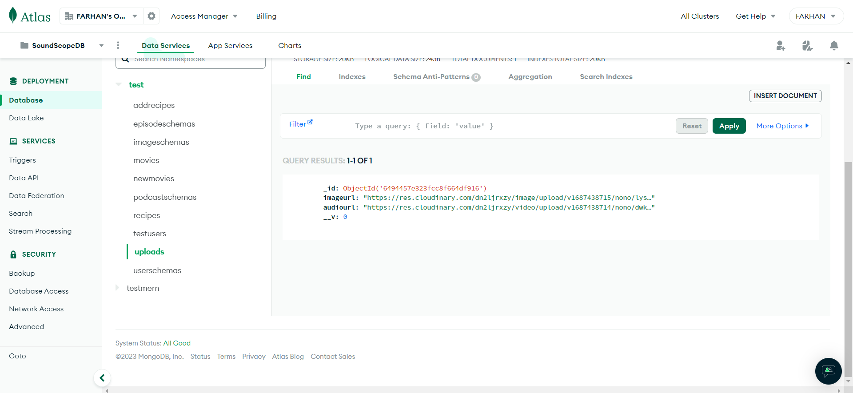Open Advanced in the sidebar
Image resolution: width=853 pixels, height=393 pixels.
click(26, 326)
